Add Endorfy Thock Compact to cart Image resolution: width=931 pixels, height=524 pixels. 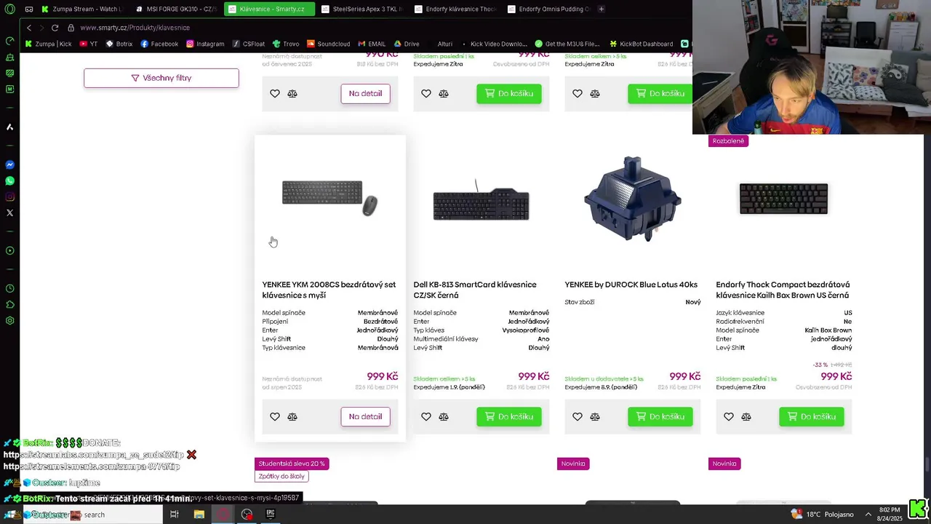tap(812, 416)
